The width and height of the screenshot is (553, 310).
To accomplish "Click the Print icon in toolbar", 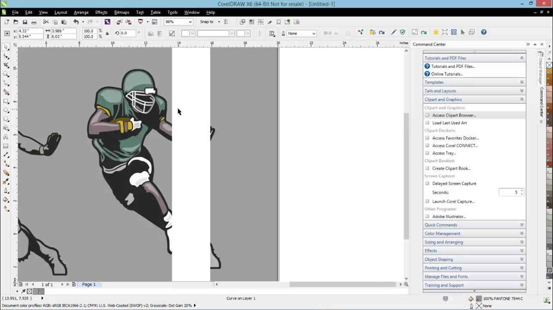I will (x=34, y=22).
